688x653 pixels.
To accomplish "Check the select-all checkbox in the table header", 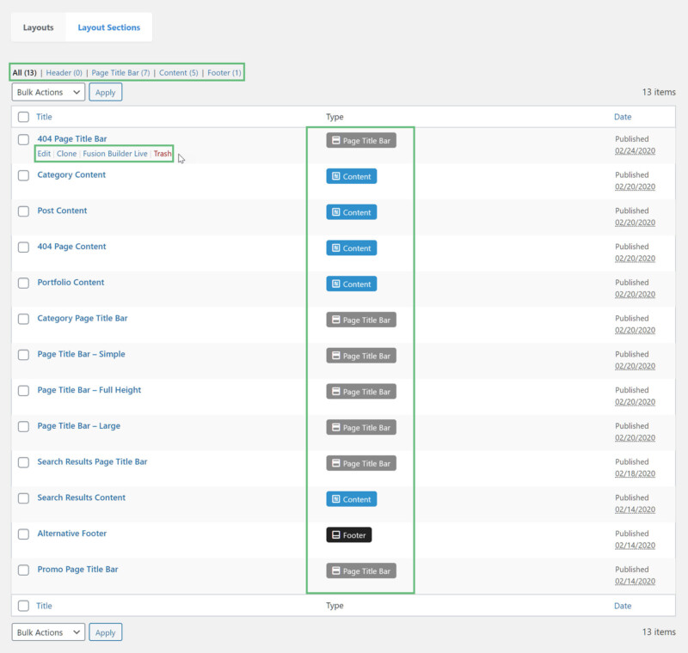I will [x=21, y=117].
